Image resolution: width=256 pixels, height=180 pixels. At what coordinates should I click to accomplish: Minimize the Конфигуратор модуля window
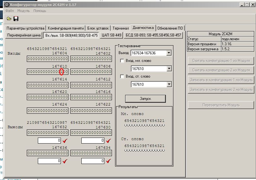coord(242,5)
